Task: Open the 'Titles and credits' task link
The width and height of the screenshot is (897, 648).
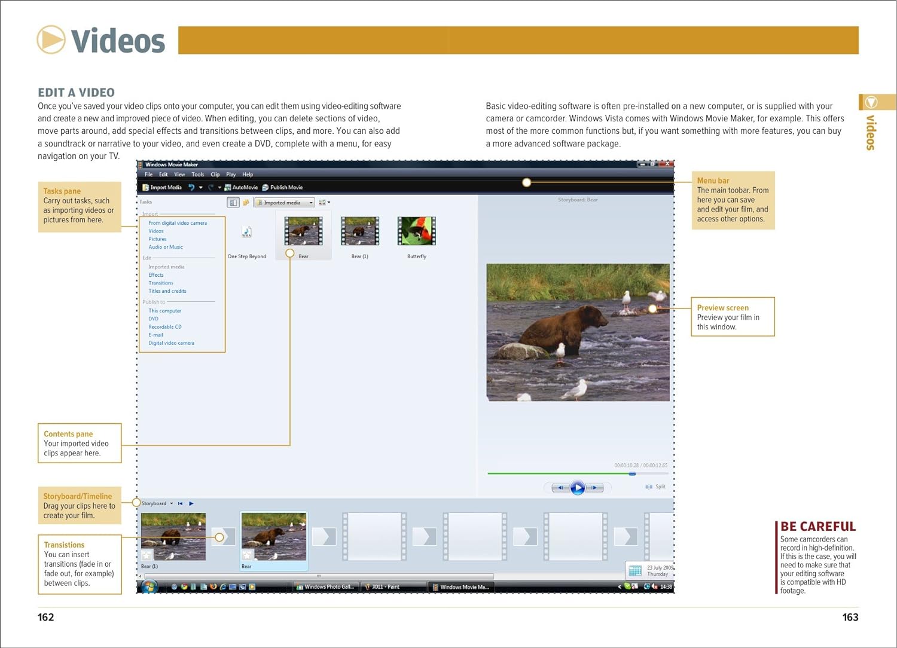Action: coord(167,291)
